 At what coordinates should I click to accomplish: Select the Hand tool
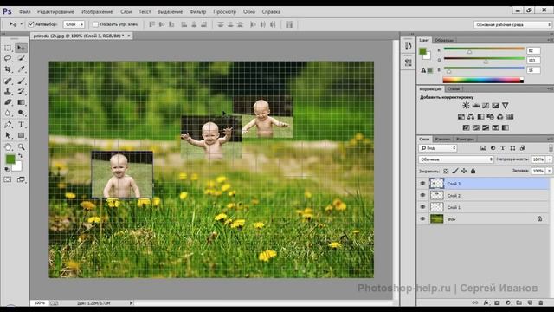8,146
